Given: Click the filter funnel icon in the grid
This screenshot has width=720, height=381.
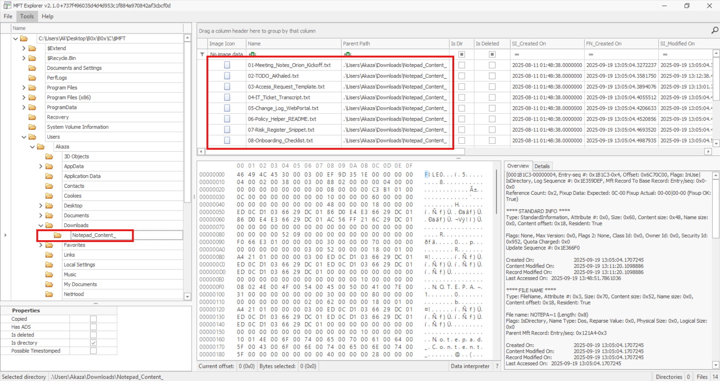Looking at the screenshot, I should coord(202,54).
